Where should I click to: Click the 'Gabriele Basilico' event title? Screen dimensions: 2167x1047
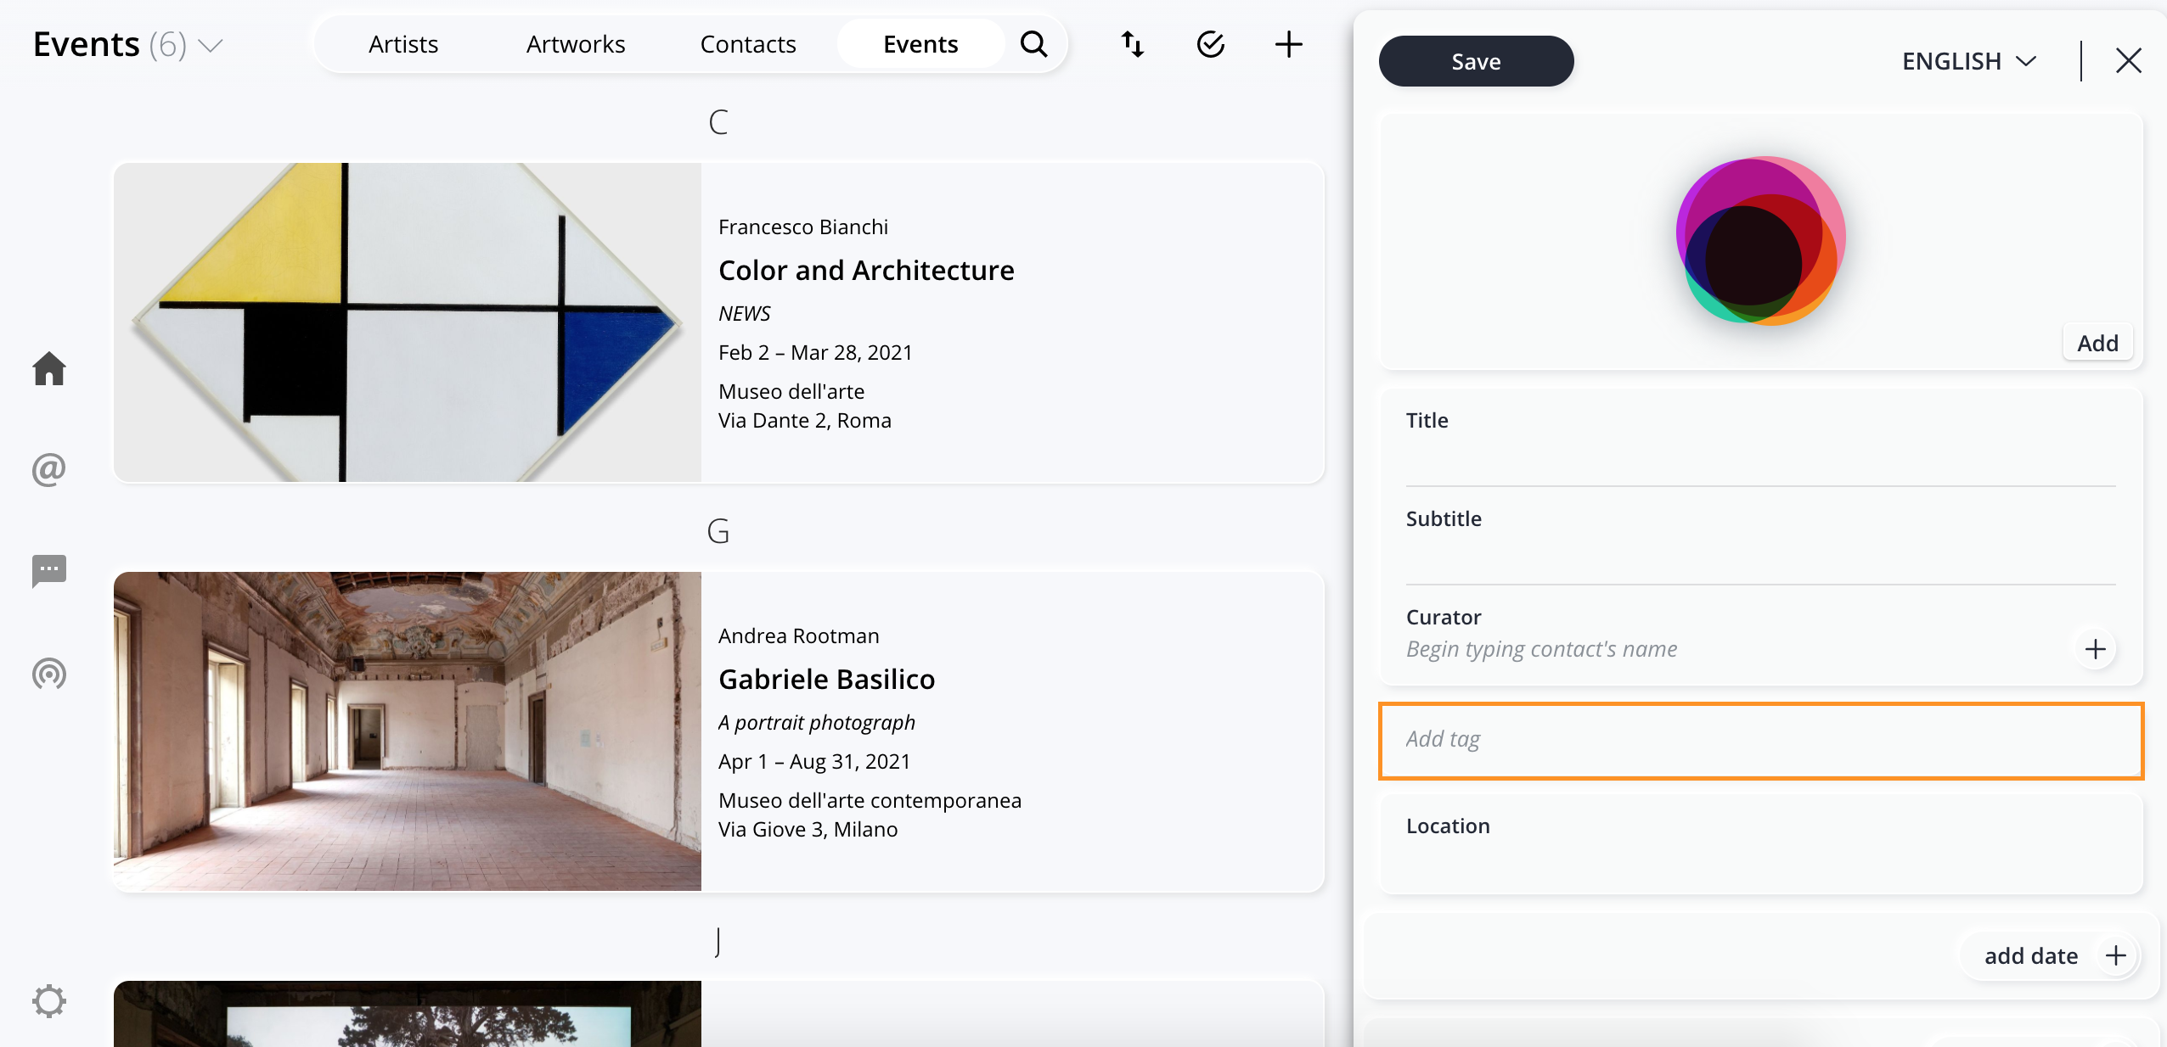coord(826,679)
